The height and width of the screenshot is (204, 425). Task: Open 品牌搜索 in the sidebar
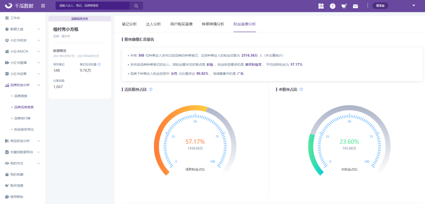[x=20, y=96]
